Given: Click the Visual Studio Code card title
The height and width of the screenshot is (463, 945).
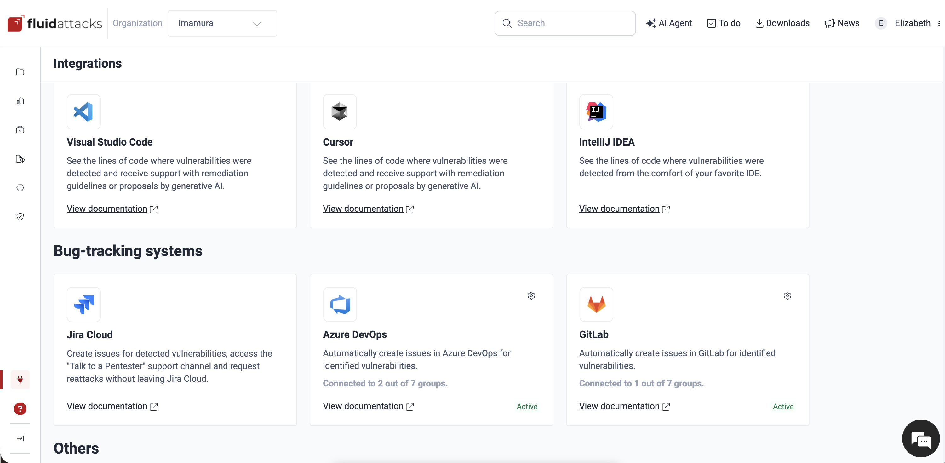Looking at the screenshot, I should (x=110, y=142).
